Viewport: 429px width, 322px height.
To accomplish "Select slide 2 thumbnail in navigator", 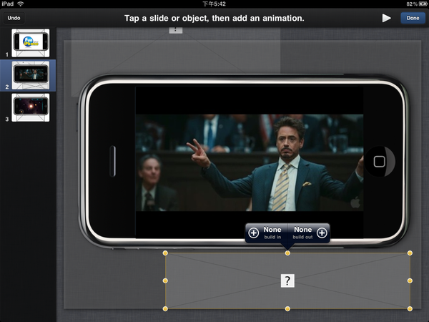I will pos(30,75).
